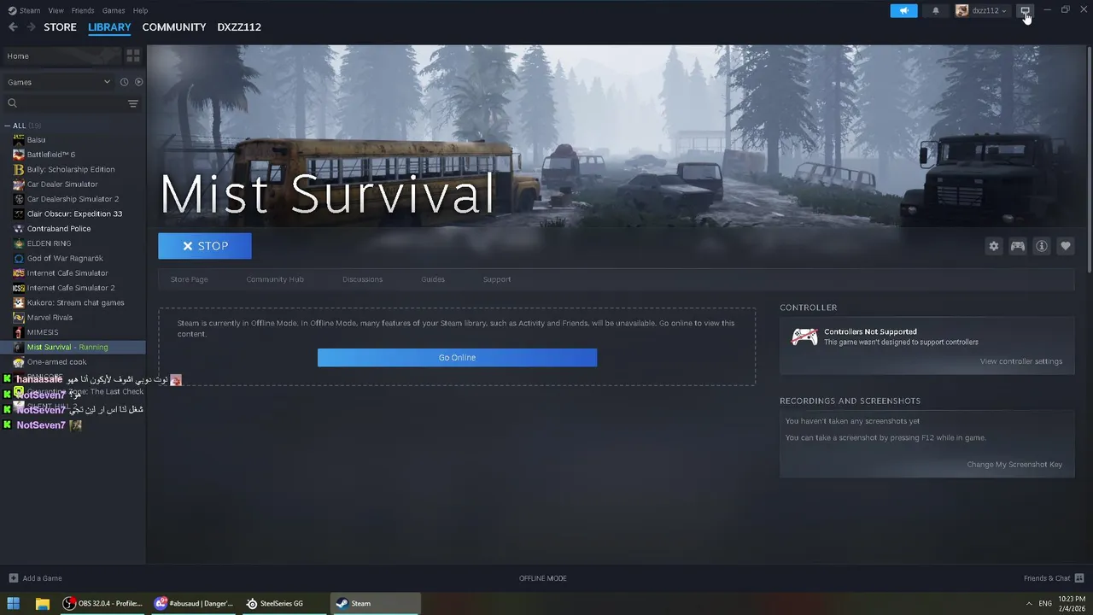Viewport: 1093px width, 615px height.
Task: Open the View menu
Action: coord(56,10)
